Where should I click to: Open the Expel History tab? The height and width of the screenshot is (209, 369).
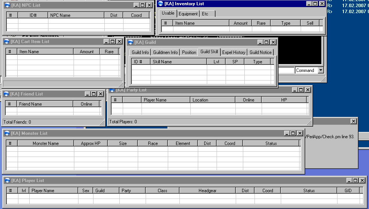pyautogui.click(x=234, y=52)
